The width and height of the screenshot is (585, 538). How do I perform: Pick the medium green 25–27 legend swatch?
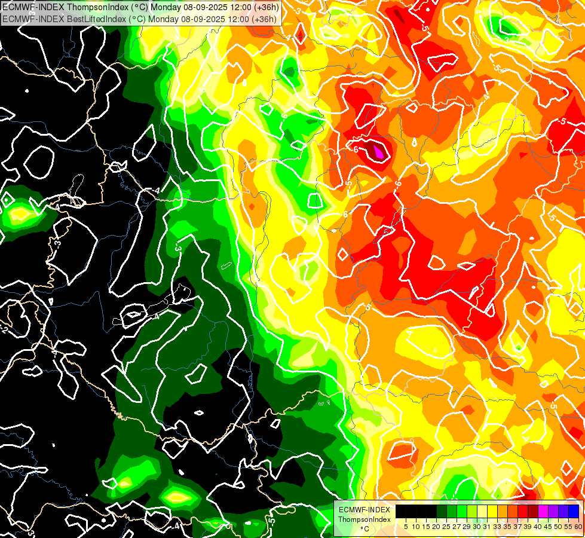pyautogui.click(x=452, y=511)
